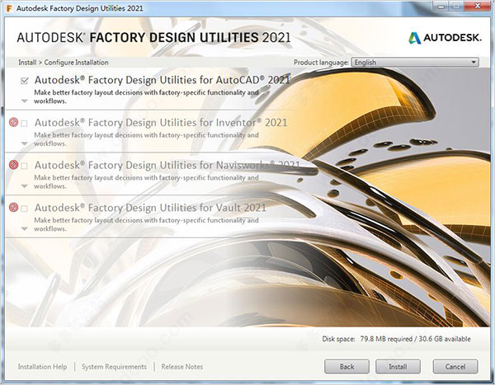This screenshot has height=385, width=495.
Task: Tick the Factory Design Utilities for Inventor checkbox
Action: 24,124
